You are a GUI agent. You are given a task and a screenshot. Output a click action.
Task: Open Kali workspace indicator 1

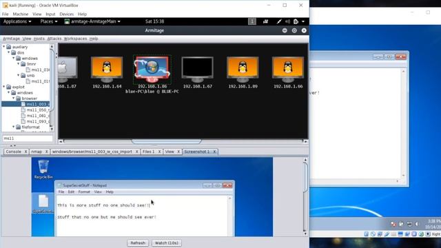click(252, 21)
